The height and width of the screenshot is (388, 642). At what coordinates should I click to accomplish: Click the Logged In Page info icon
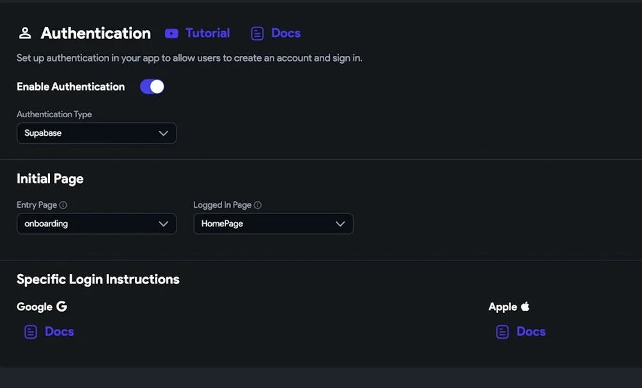pyautogui.click(x=257, y=205)
